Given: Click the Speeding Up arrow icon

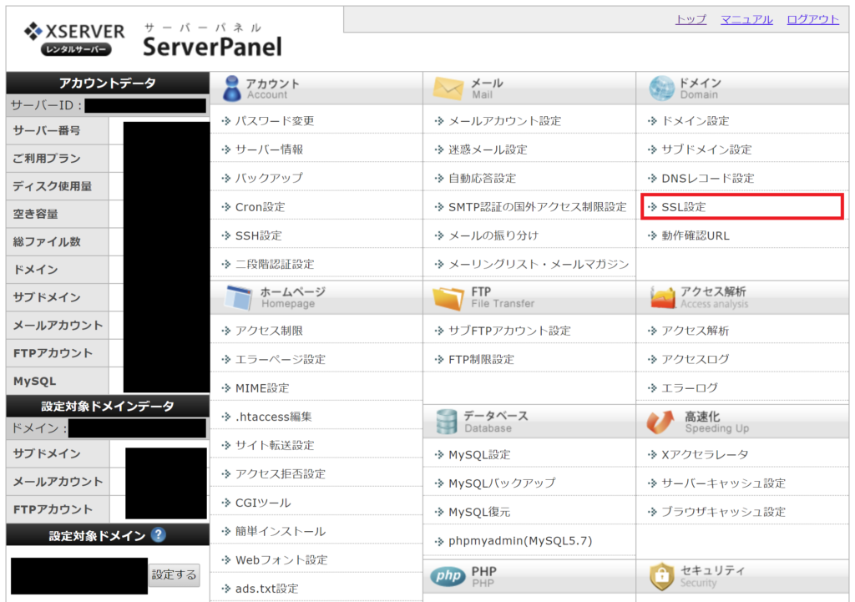Looking at the screenshot, I should point(660,422).
